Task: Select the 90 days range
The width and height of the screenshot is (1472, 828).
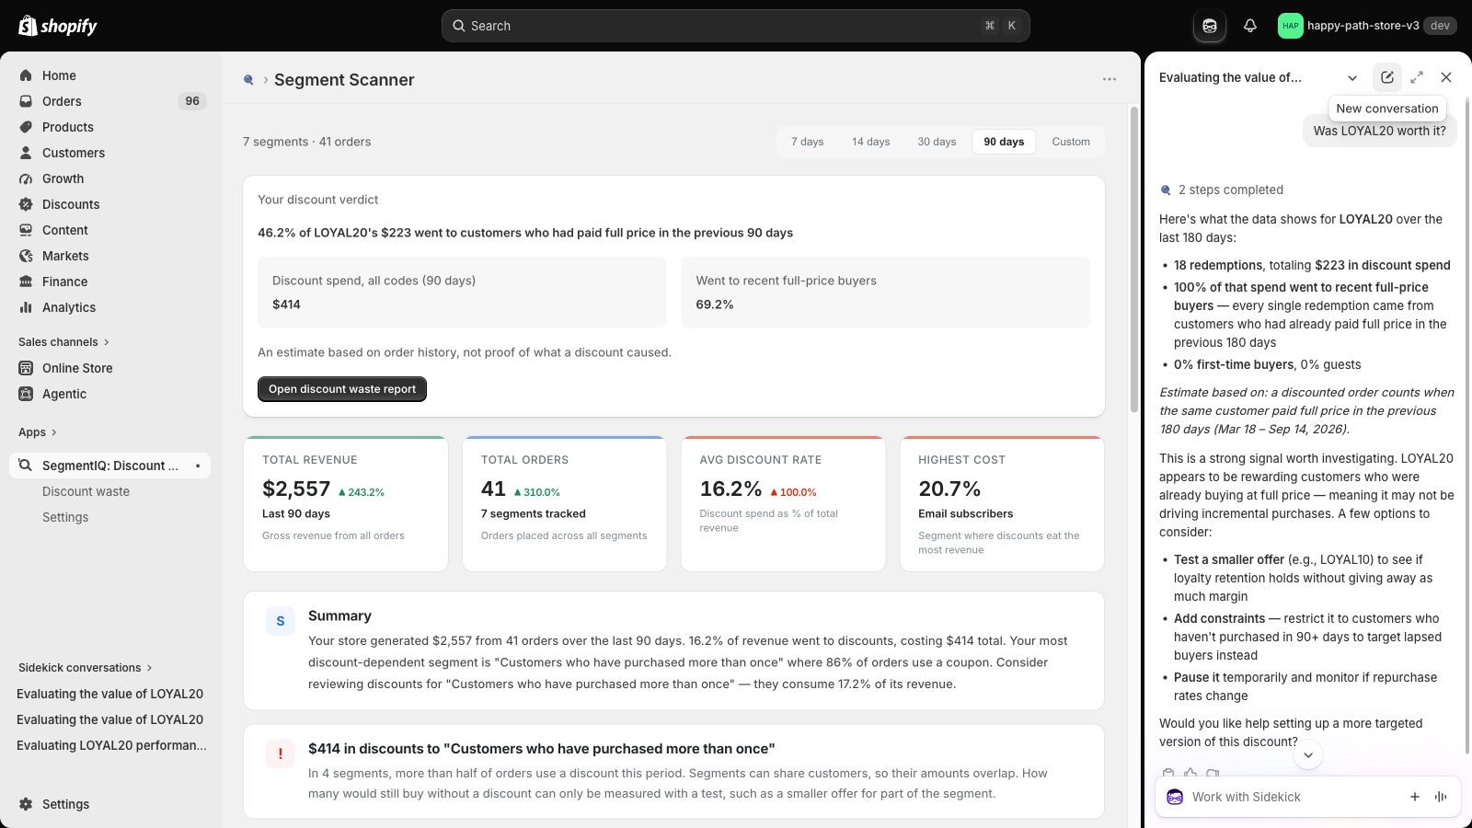Action: [1004, 142]
